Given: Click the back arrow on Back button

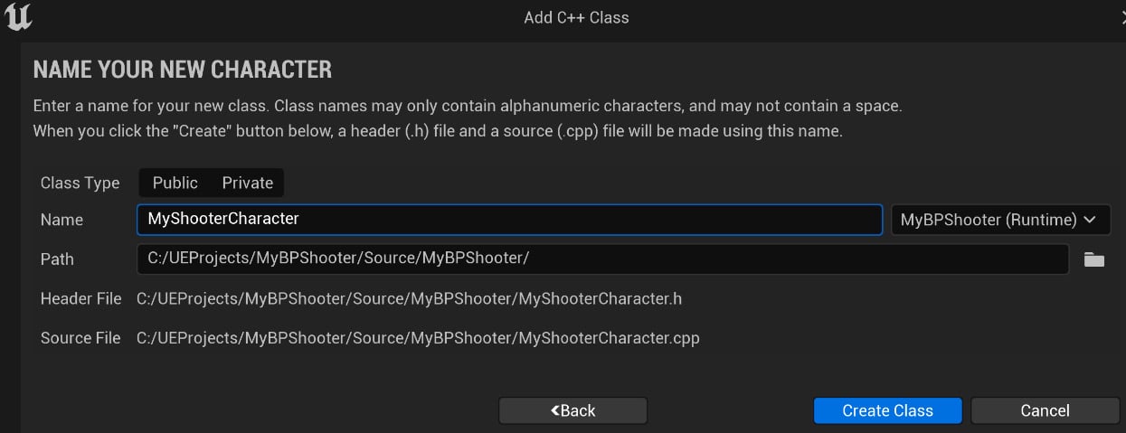Looking at the screenshot, I should (555, 410).
